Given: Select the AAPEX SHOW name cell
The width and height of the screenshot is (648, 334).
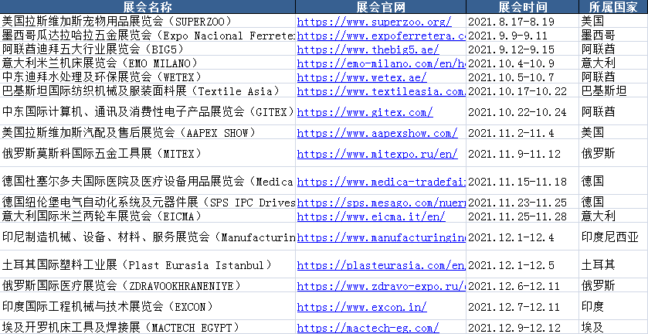Looking at the screenshot, I should [x=148, y=132].
